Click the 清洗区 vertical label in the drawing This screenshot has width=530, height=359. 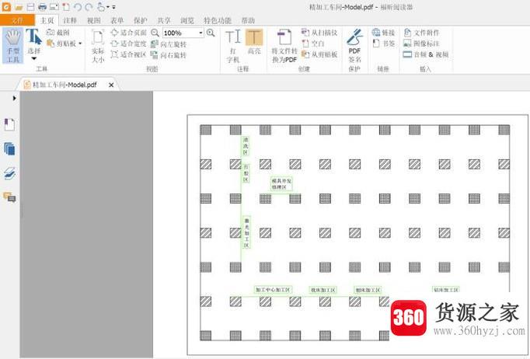246,146
